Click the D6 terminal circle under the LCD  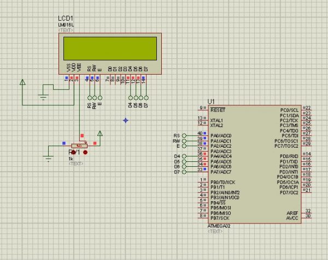point(141,98)
